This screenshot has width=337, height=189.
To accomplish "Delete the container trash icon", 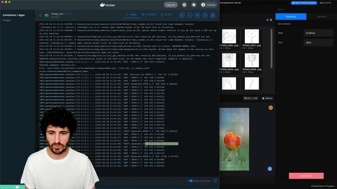I will pyautogui.click(x=213, y=15).
